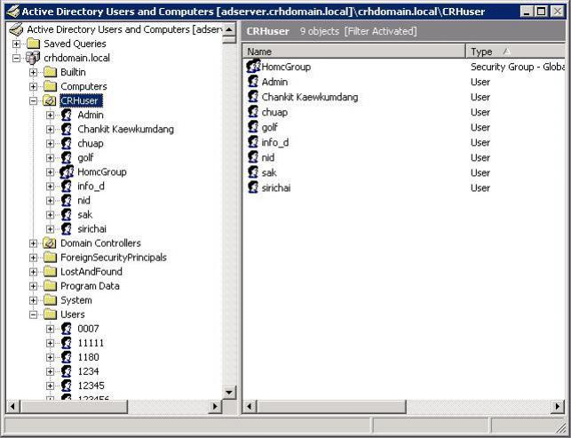Screen dimensions: 571x438
Task: Click the System folder icon
Action: tap(50, 300)
